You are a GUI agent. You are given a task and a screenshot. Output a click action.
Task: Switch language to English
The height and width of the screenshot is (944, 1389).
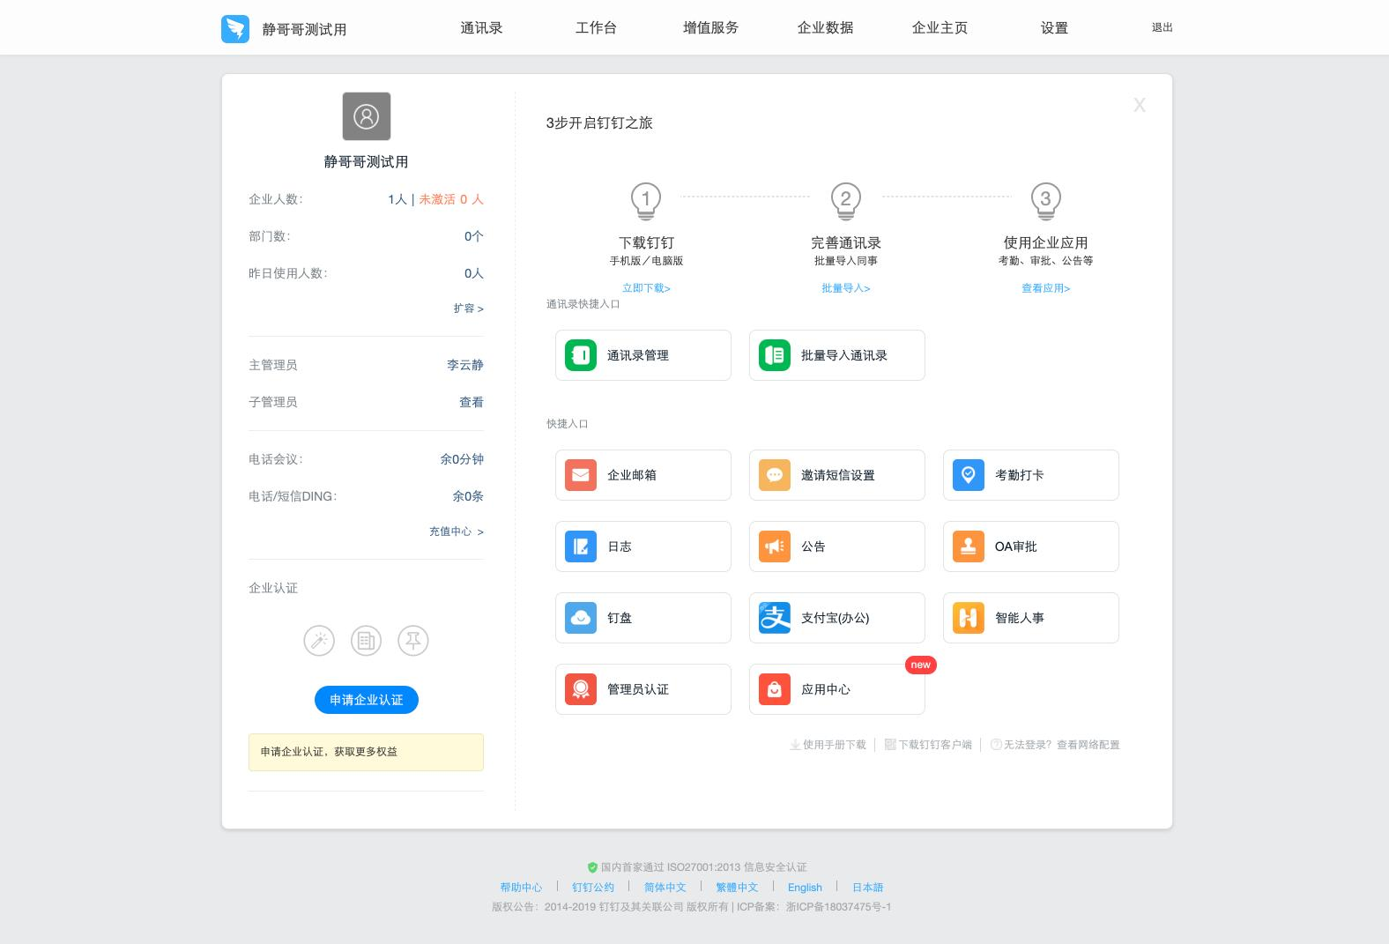pyautogui.click(x=805, y=888)
